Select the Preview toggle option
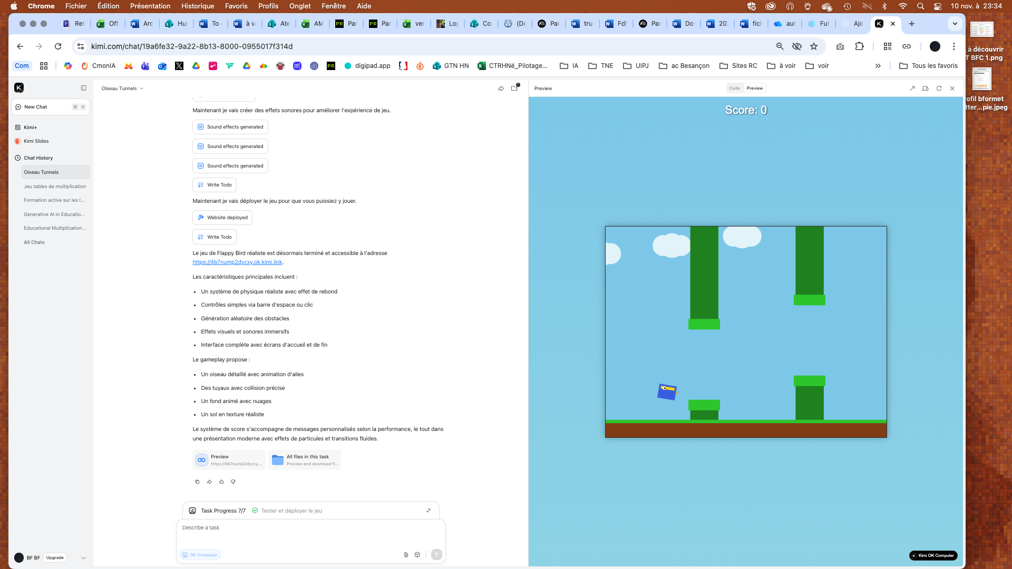This screenshot has height=569, width=1012. (754, 88)
